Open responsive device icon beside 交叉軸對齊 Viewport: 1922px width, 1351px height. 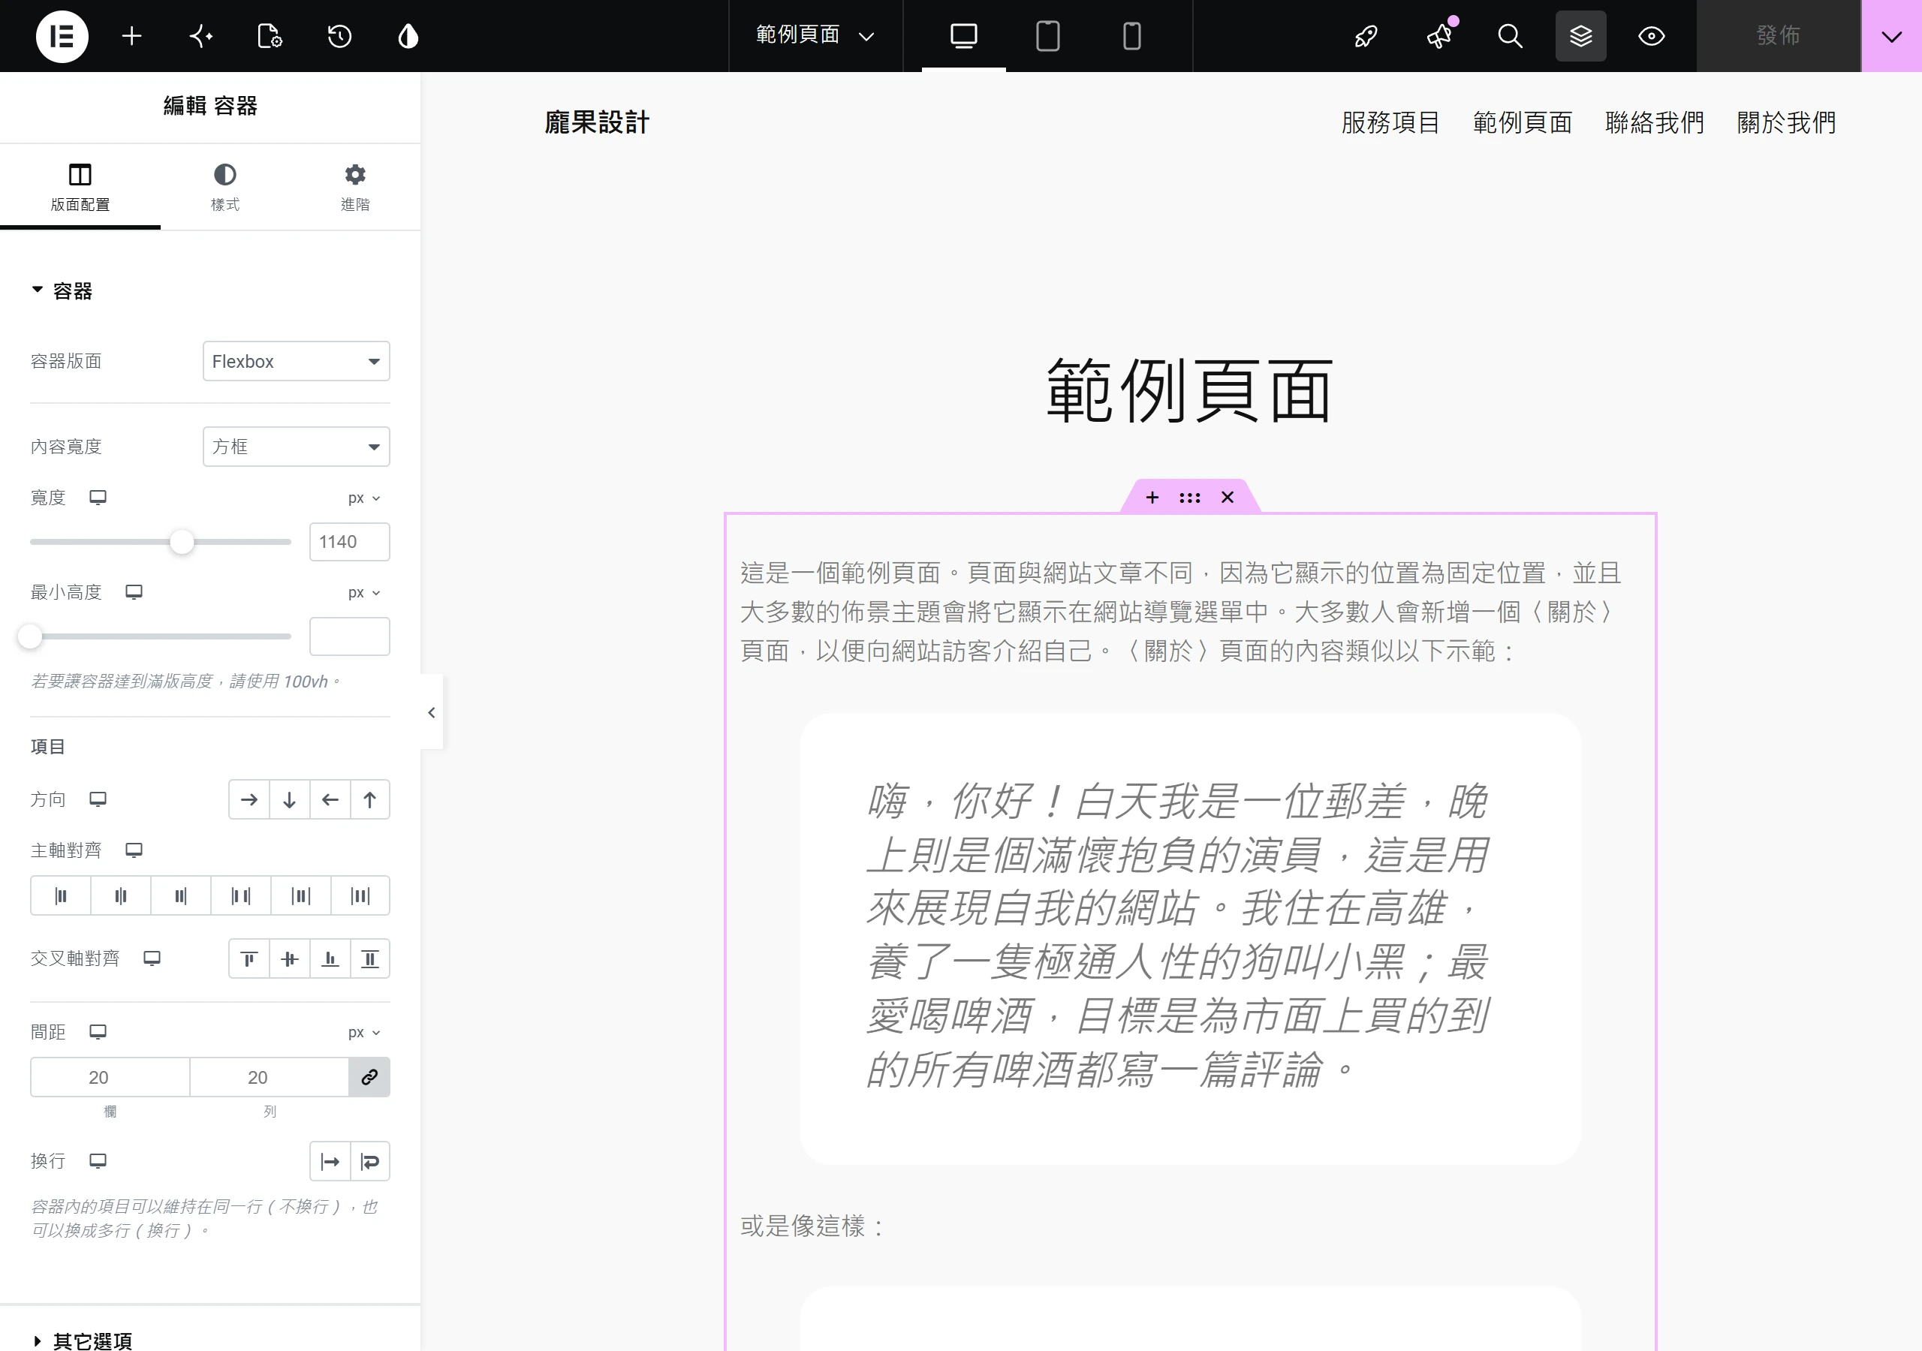click(152, 958)
